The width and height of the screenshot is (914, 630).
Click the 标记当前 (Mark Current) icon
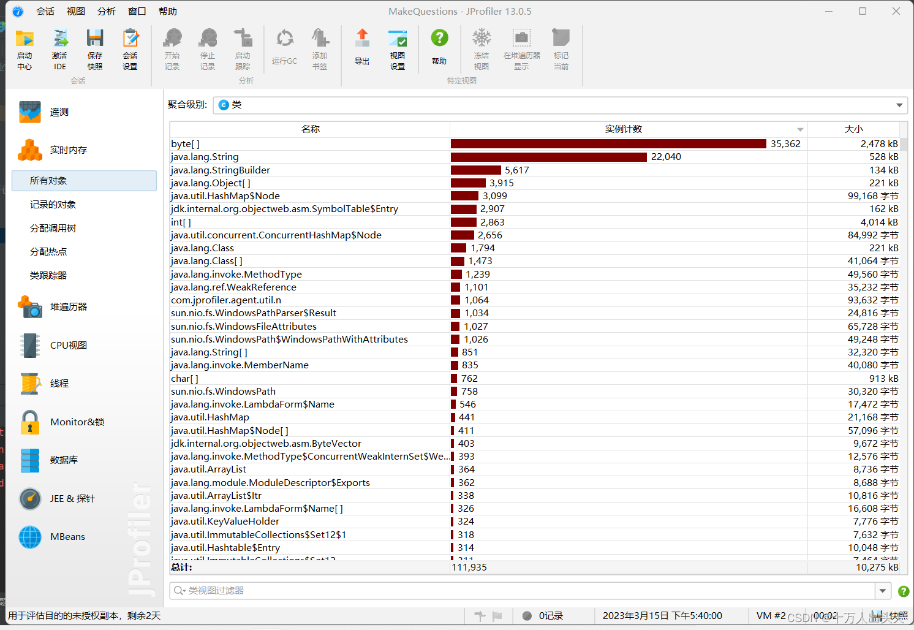pyautogui.click(x=561, y=49)
